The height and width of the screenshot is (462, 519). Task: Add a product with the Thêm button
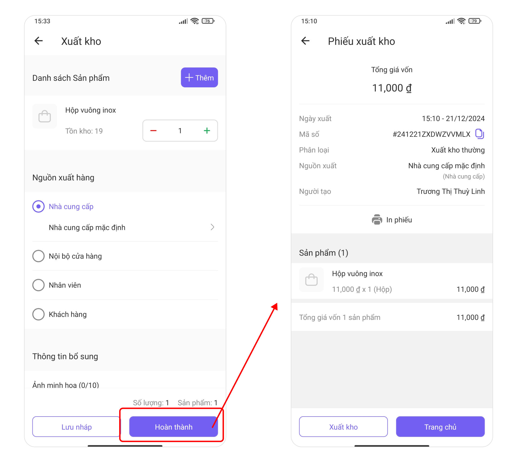click(x=199, y=78)
